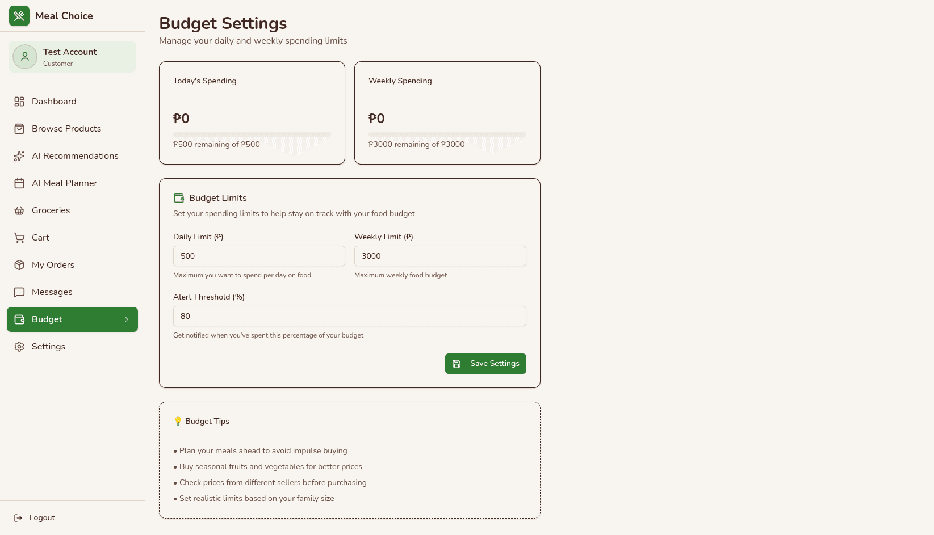This screenshot has height=535, width=934.
Task: Click the Dashboard grid icon
Action: point(19,102)
